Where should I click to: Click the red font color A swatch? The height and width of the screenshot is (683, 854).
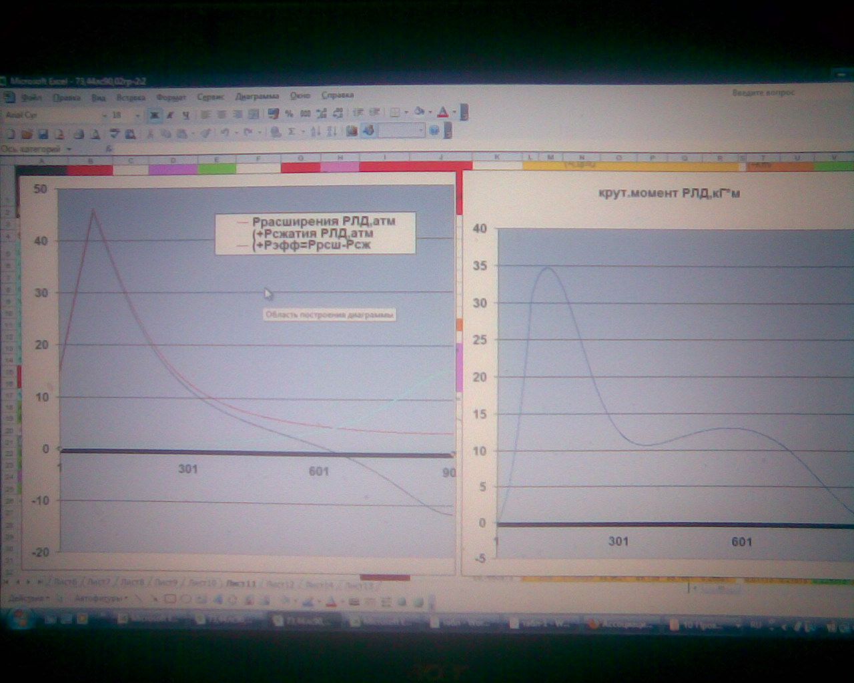[x=442, y=113]
